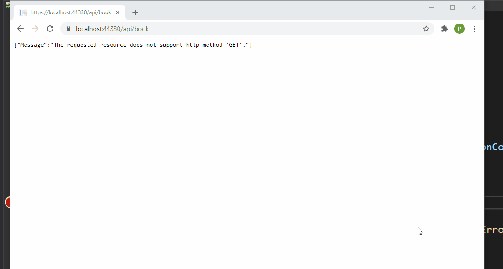The image size is (503, 269).
Task: Open a new tab with the plus button
Action: click(x=135, y=12)
